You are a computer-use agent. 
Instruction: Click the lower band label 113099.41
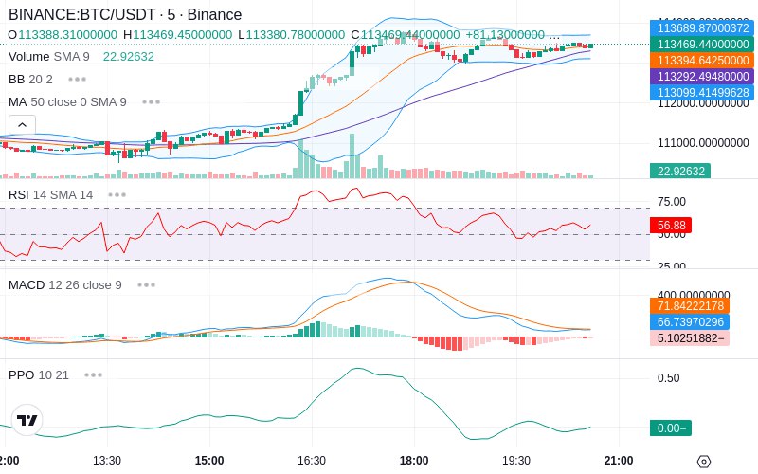702,92
